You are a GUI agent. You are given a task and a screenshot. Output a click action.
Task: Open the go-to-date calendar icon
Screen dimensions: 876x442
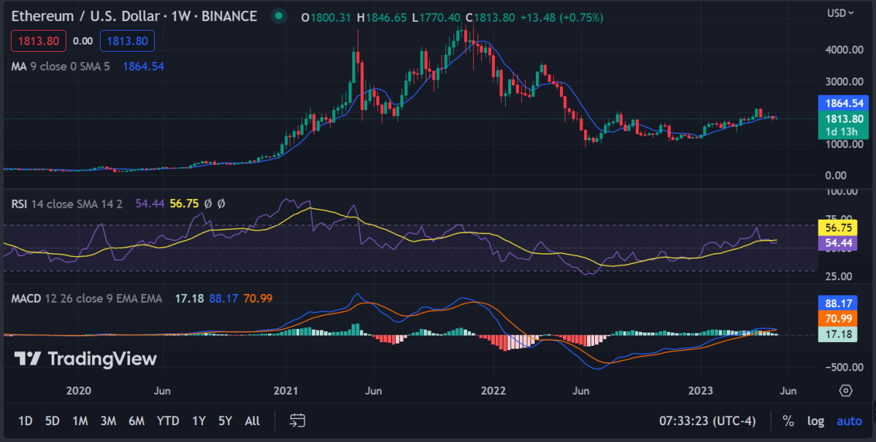point(297,420)
